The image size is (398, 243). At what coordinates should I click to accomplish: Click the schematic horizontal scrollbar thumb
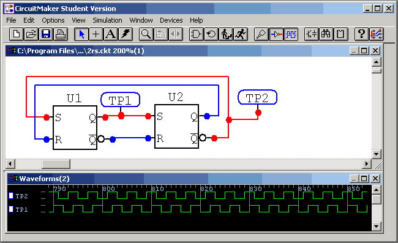click(56, 163)
